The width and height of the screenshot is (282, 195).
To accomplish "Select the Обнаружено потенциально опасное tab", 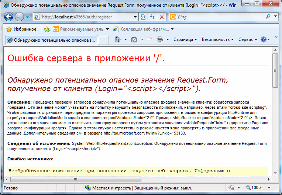I will (51, 40).
